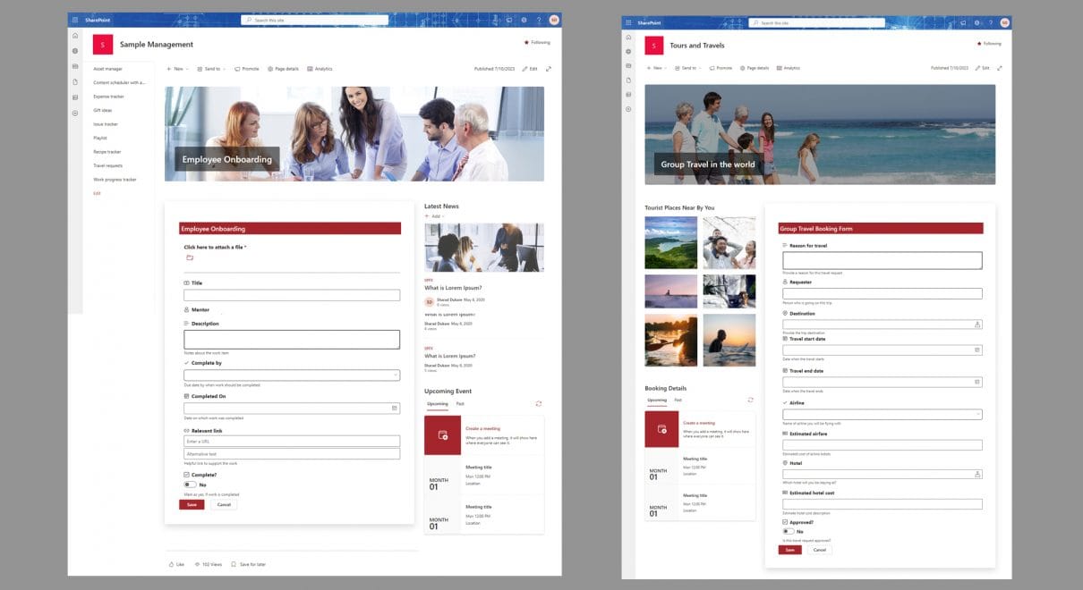Click the sync icon beside Upcoming Event tabs
Image resolution: width=1083 pixels, height=590 pixels.
pyautogui.click(x=538, y=404)
